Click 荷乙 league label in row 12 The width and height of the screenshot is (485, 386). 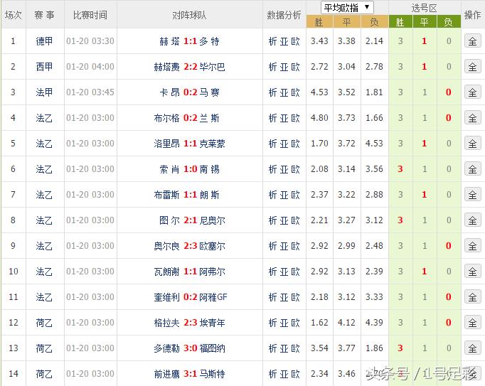(x=44, y=323)
